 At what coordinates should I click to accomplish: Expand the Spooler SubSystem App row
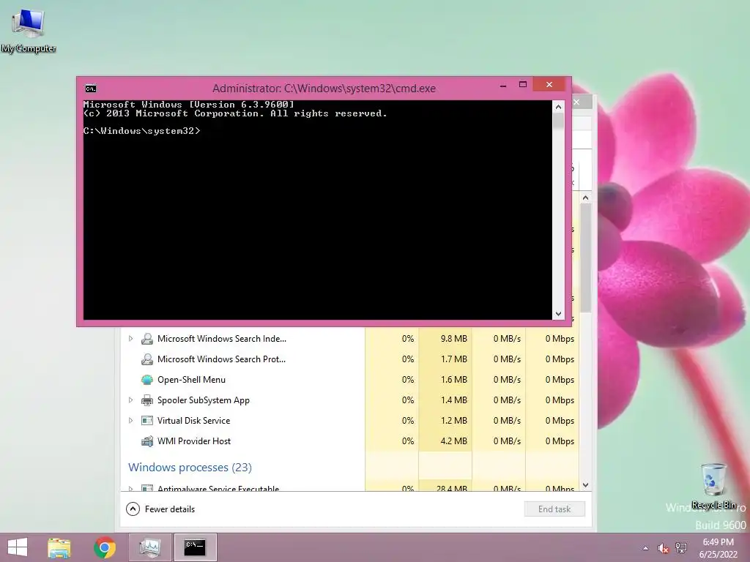[130, 400]
